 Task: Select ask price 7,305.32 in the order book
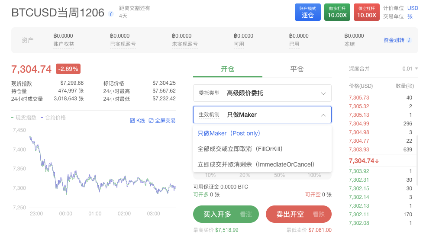tap(359, 106)
